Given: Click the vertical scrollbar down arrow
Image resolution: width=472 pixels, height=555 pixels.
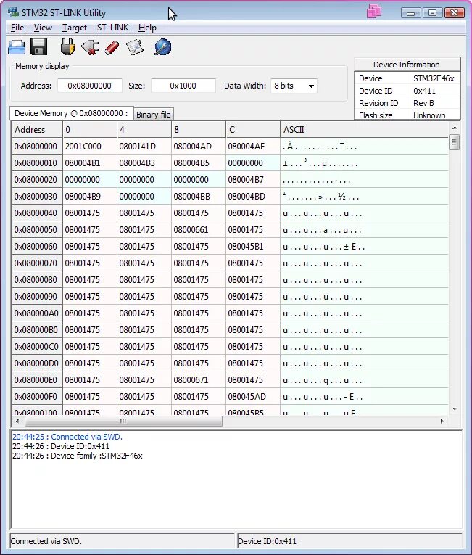Looking at the screenshot, I should (455, 409).
